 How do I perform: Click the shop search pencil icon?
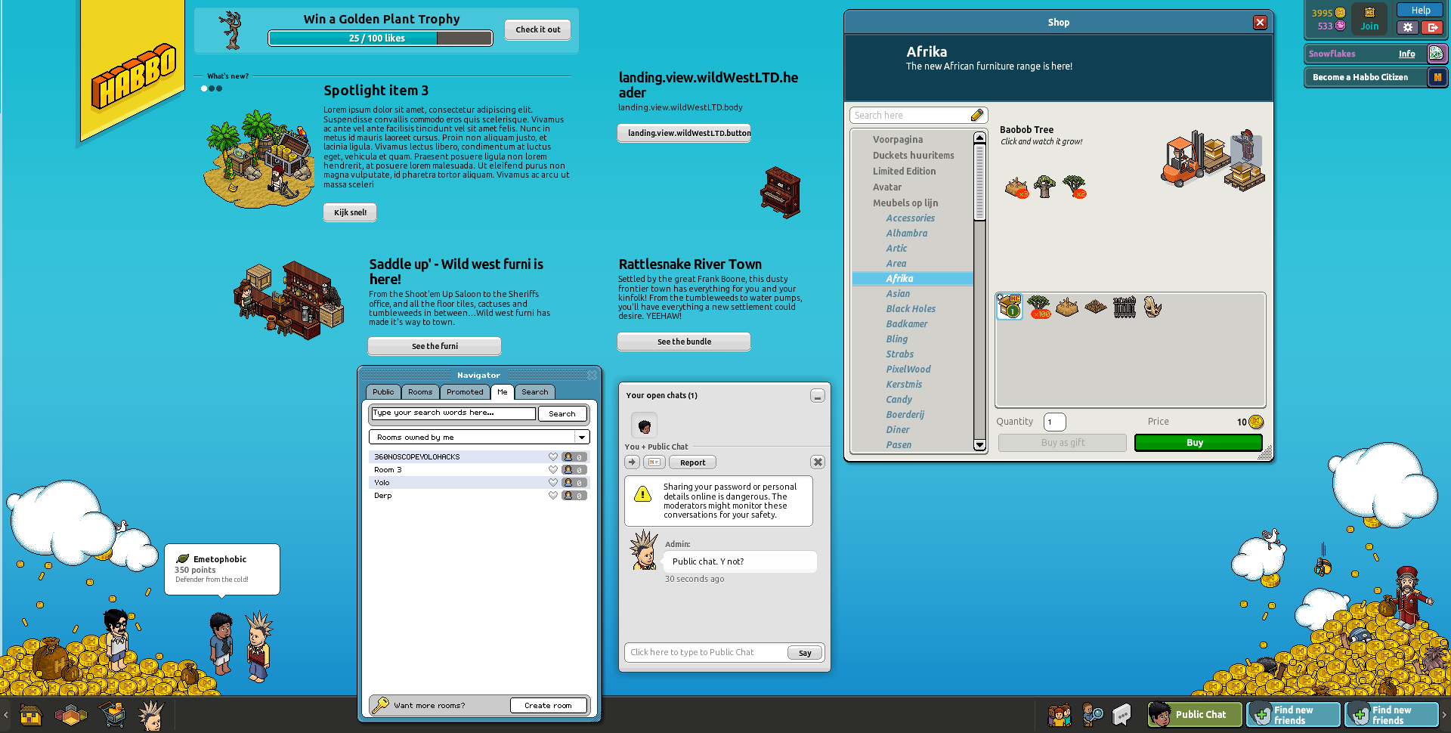977,115
